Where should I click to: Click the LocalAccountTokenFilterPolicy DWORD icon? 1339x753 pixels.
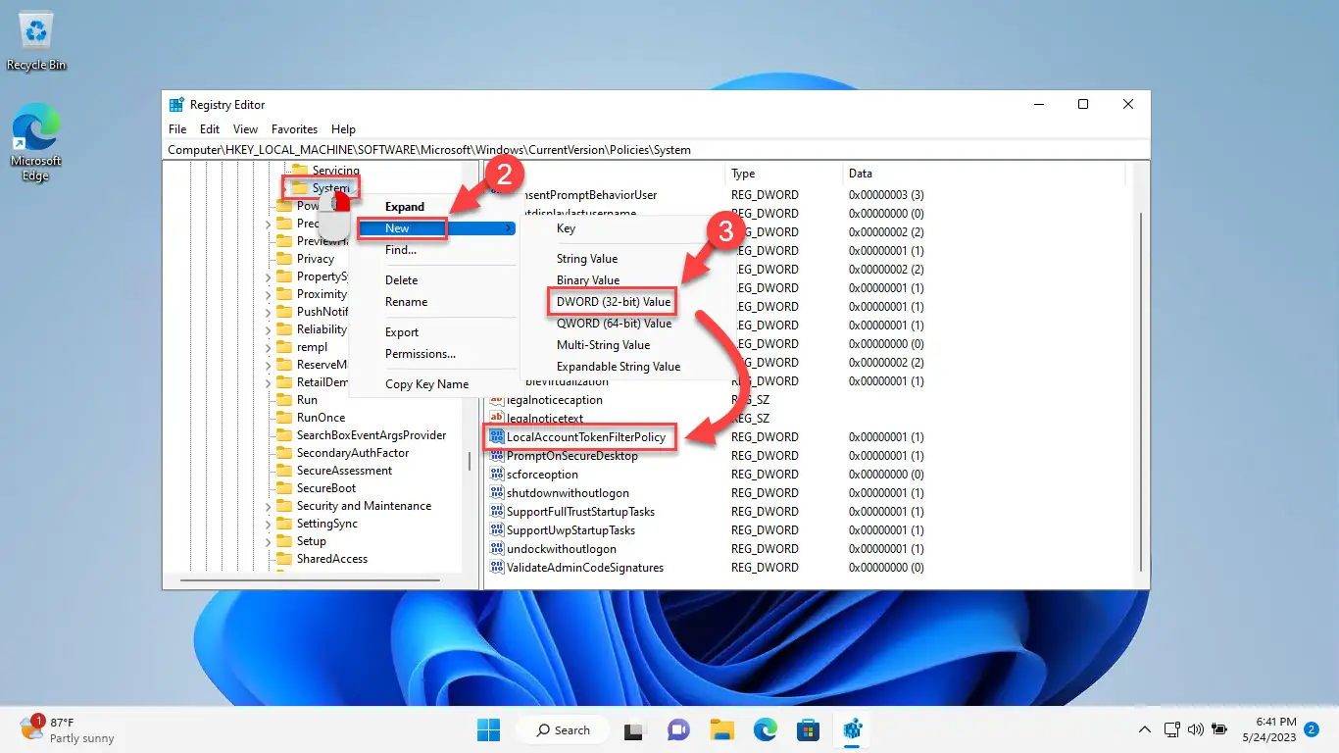point(496,437)
